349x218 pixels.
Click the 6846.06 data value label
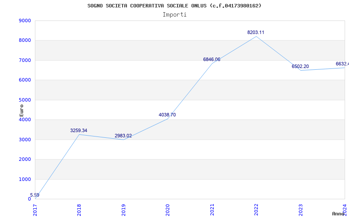pos(212,59)
